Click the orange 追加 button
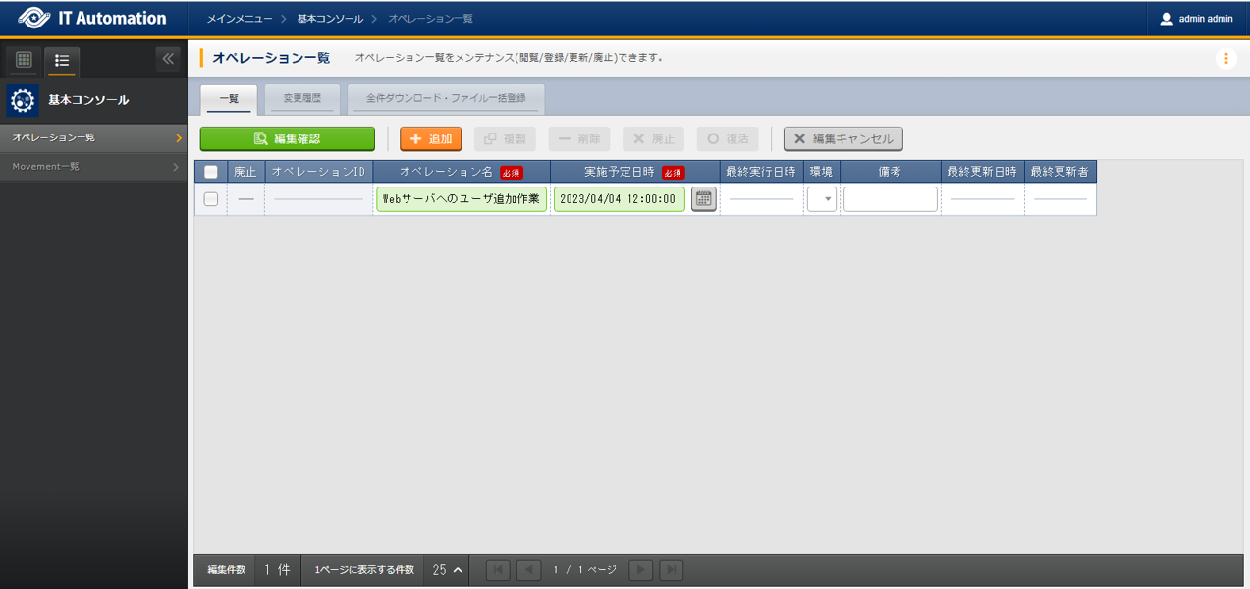Screen dimensions: 1250x589 [430, 138]
